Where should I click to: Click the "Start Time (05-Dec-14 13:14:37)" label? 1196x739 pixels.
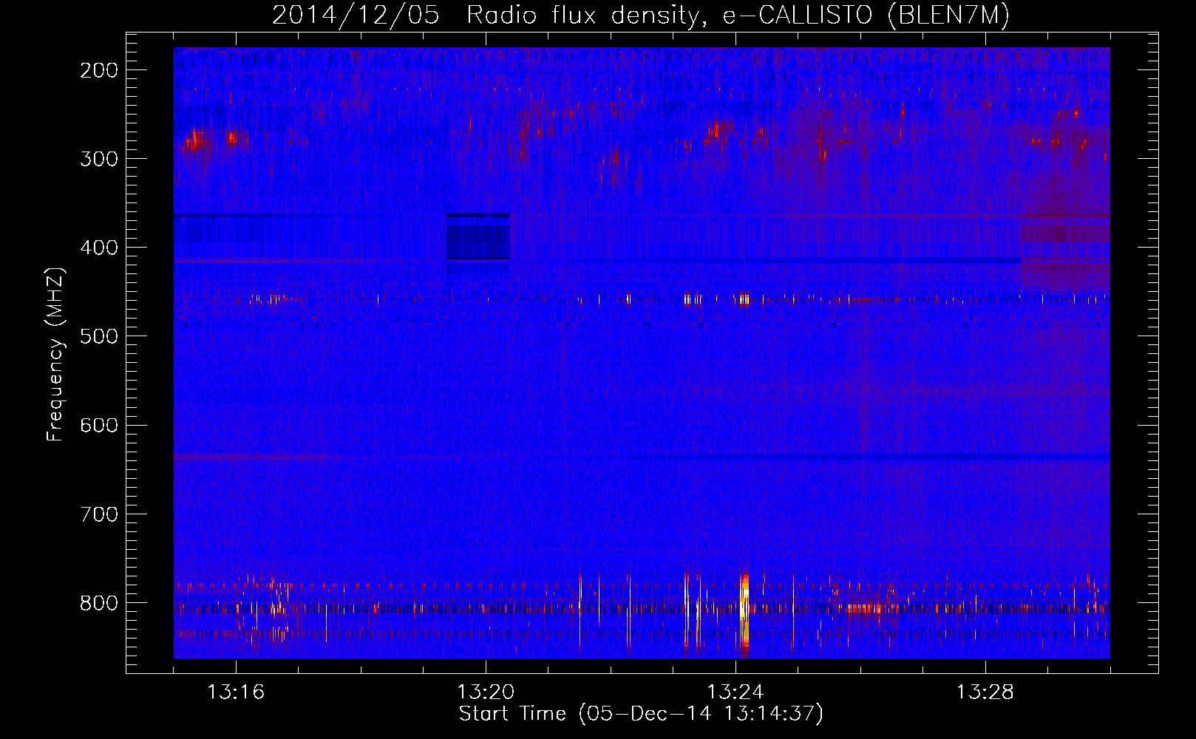(641, 714)
